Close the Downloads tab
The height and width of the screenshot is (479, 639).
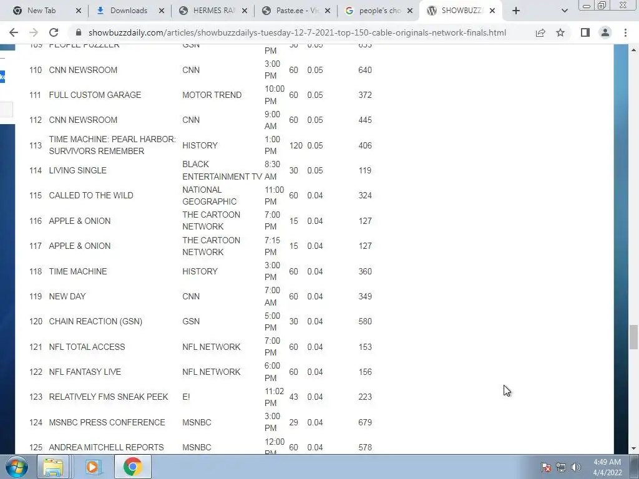click(x=162, y=11)
